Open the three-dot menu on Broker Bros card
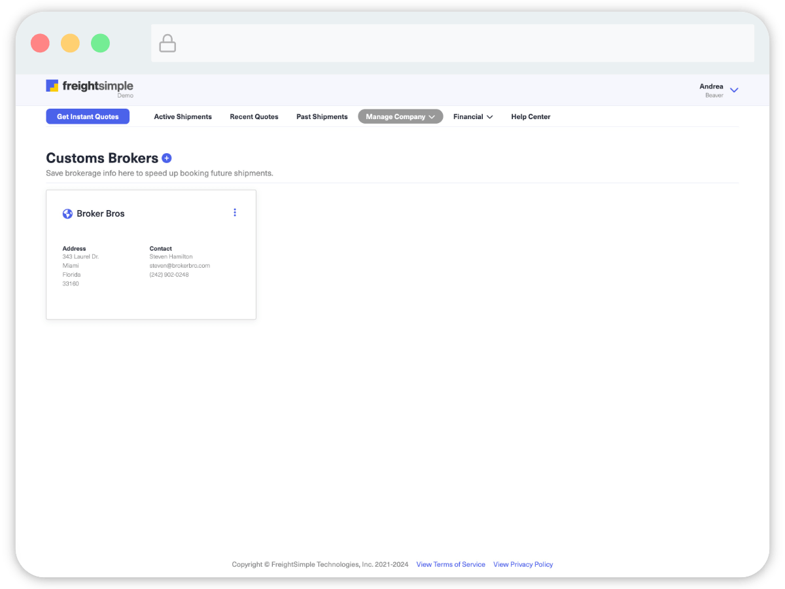785x589 pixels. [235, 213]
